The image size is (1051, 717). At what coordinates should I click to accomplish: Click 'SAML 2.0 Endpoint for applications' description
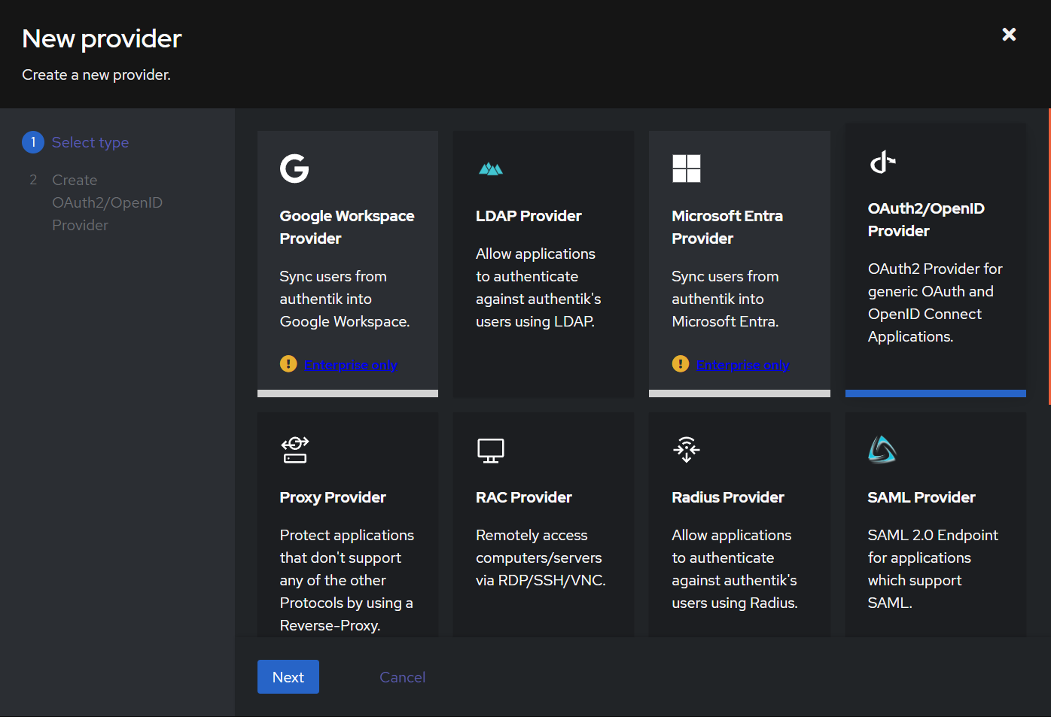933,569
